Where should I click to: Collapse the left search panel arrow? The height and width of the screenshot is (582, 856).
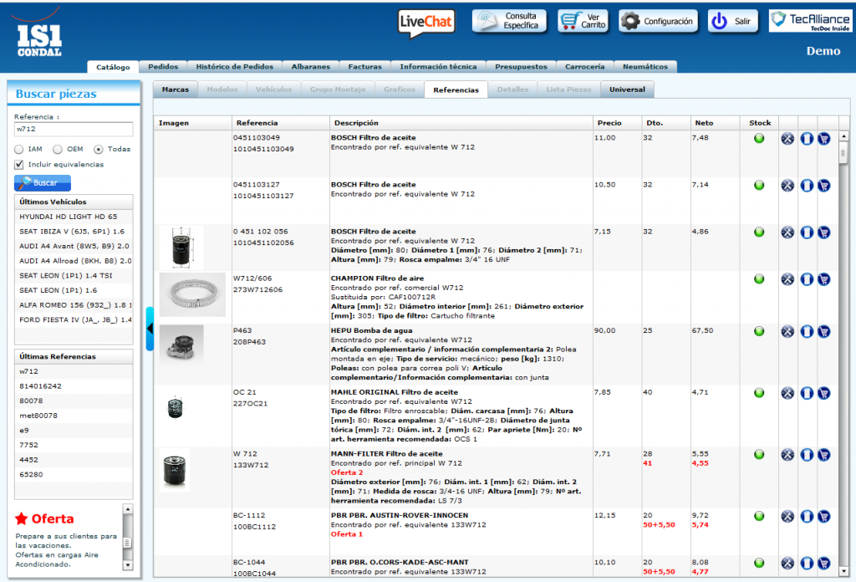click(150, 329)
